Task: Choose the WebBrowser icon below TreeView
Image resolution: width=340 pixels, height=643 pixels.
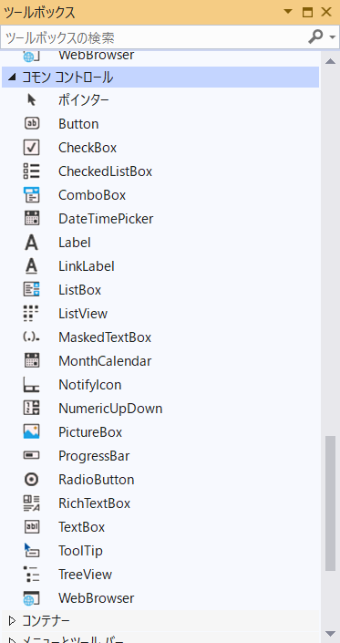Action: [32, 598]
